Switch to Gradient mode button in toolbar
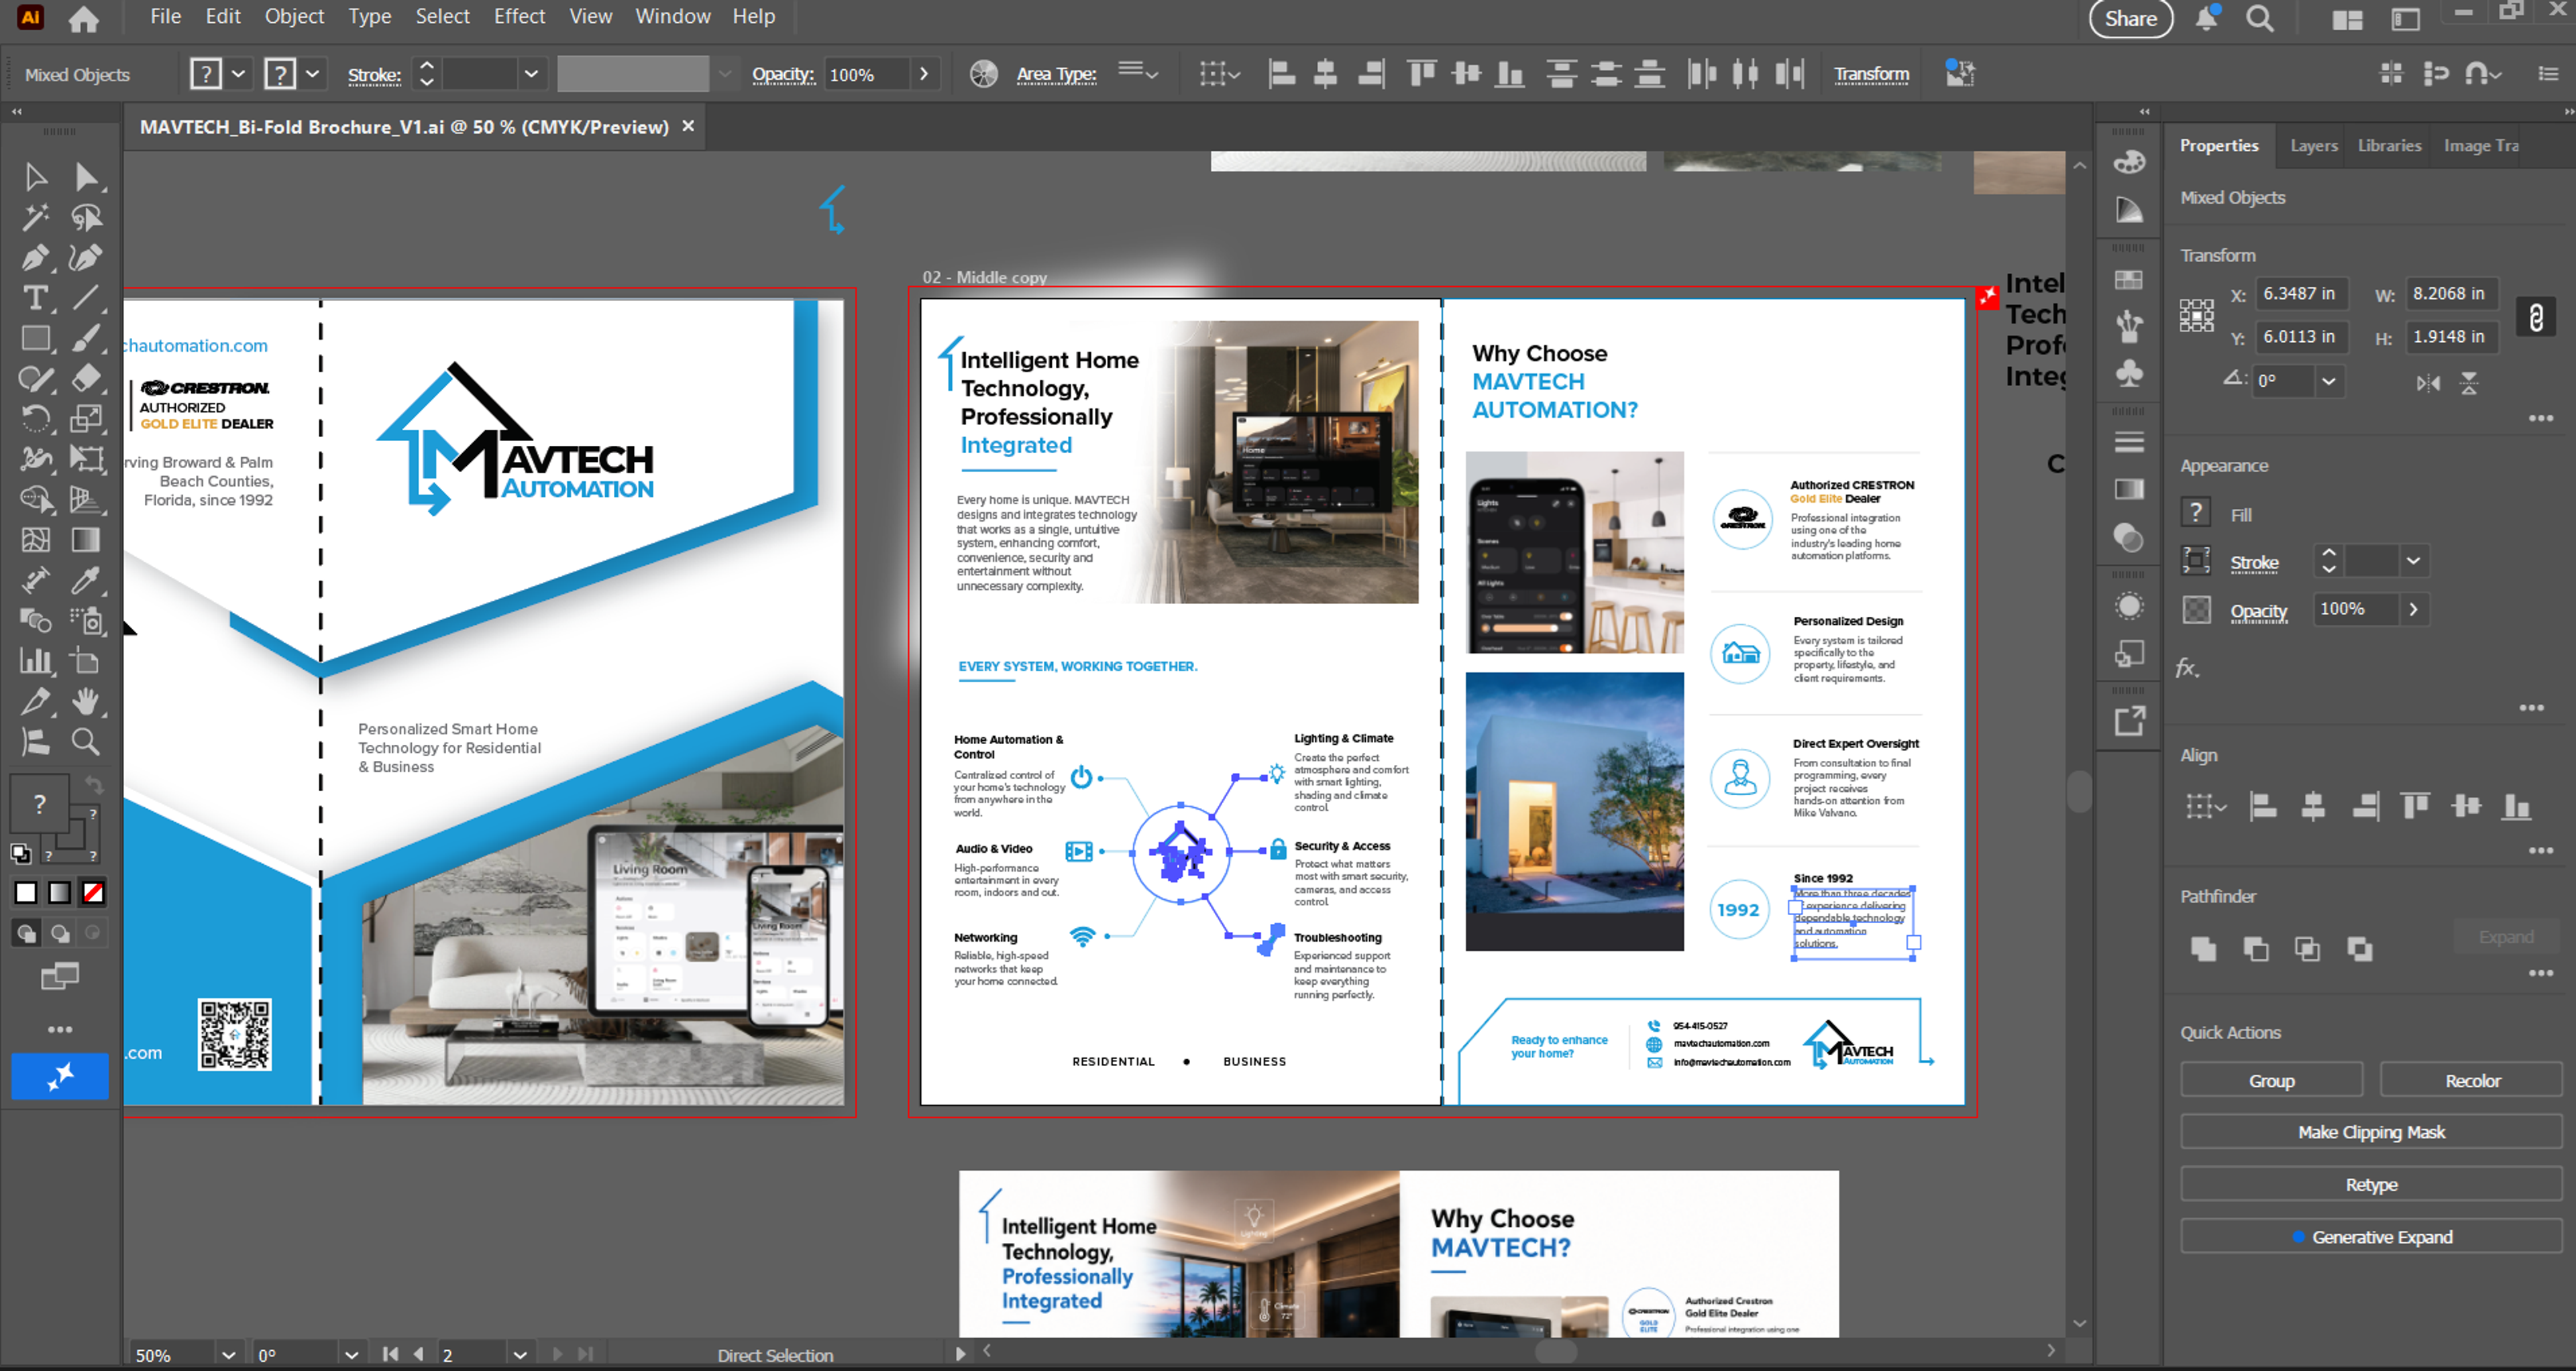 click(x=60, y=892)
